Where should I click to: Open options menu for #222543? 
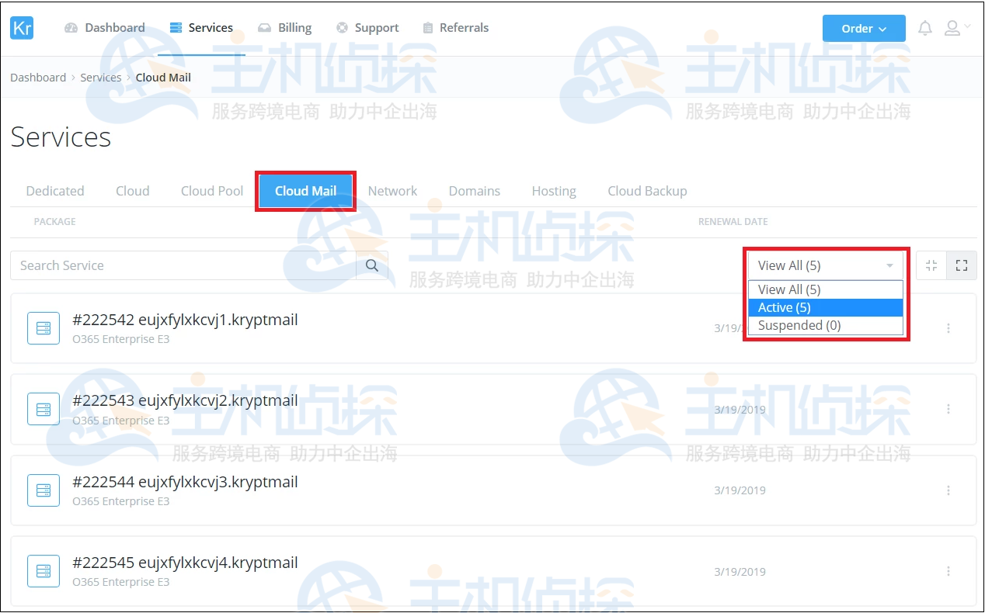[948, 409]
